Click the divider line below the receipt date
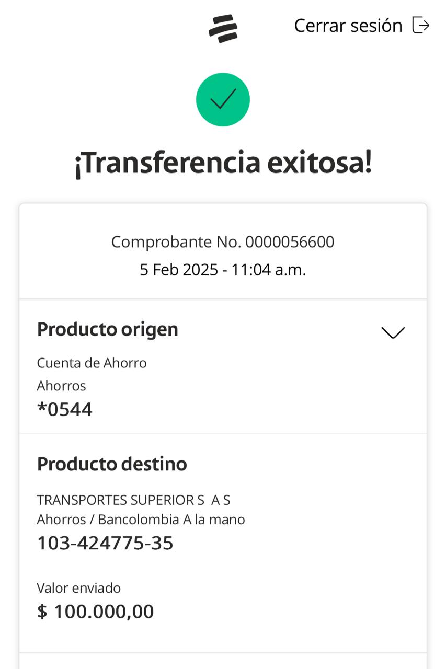Screen dimensions: 446x669 [223, 299]
